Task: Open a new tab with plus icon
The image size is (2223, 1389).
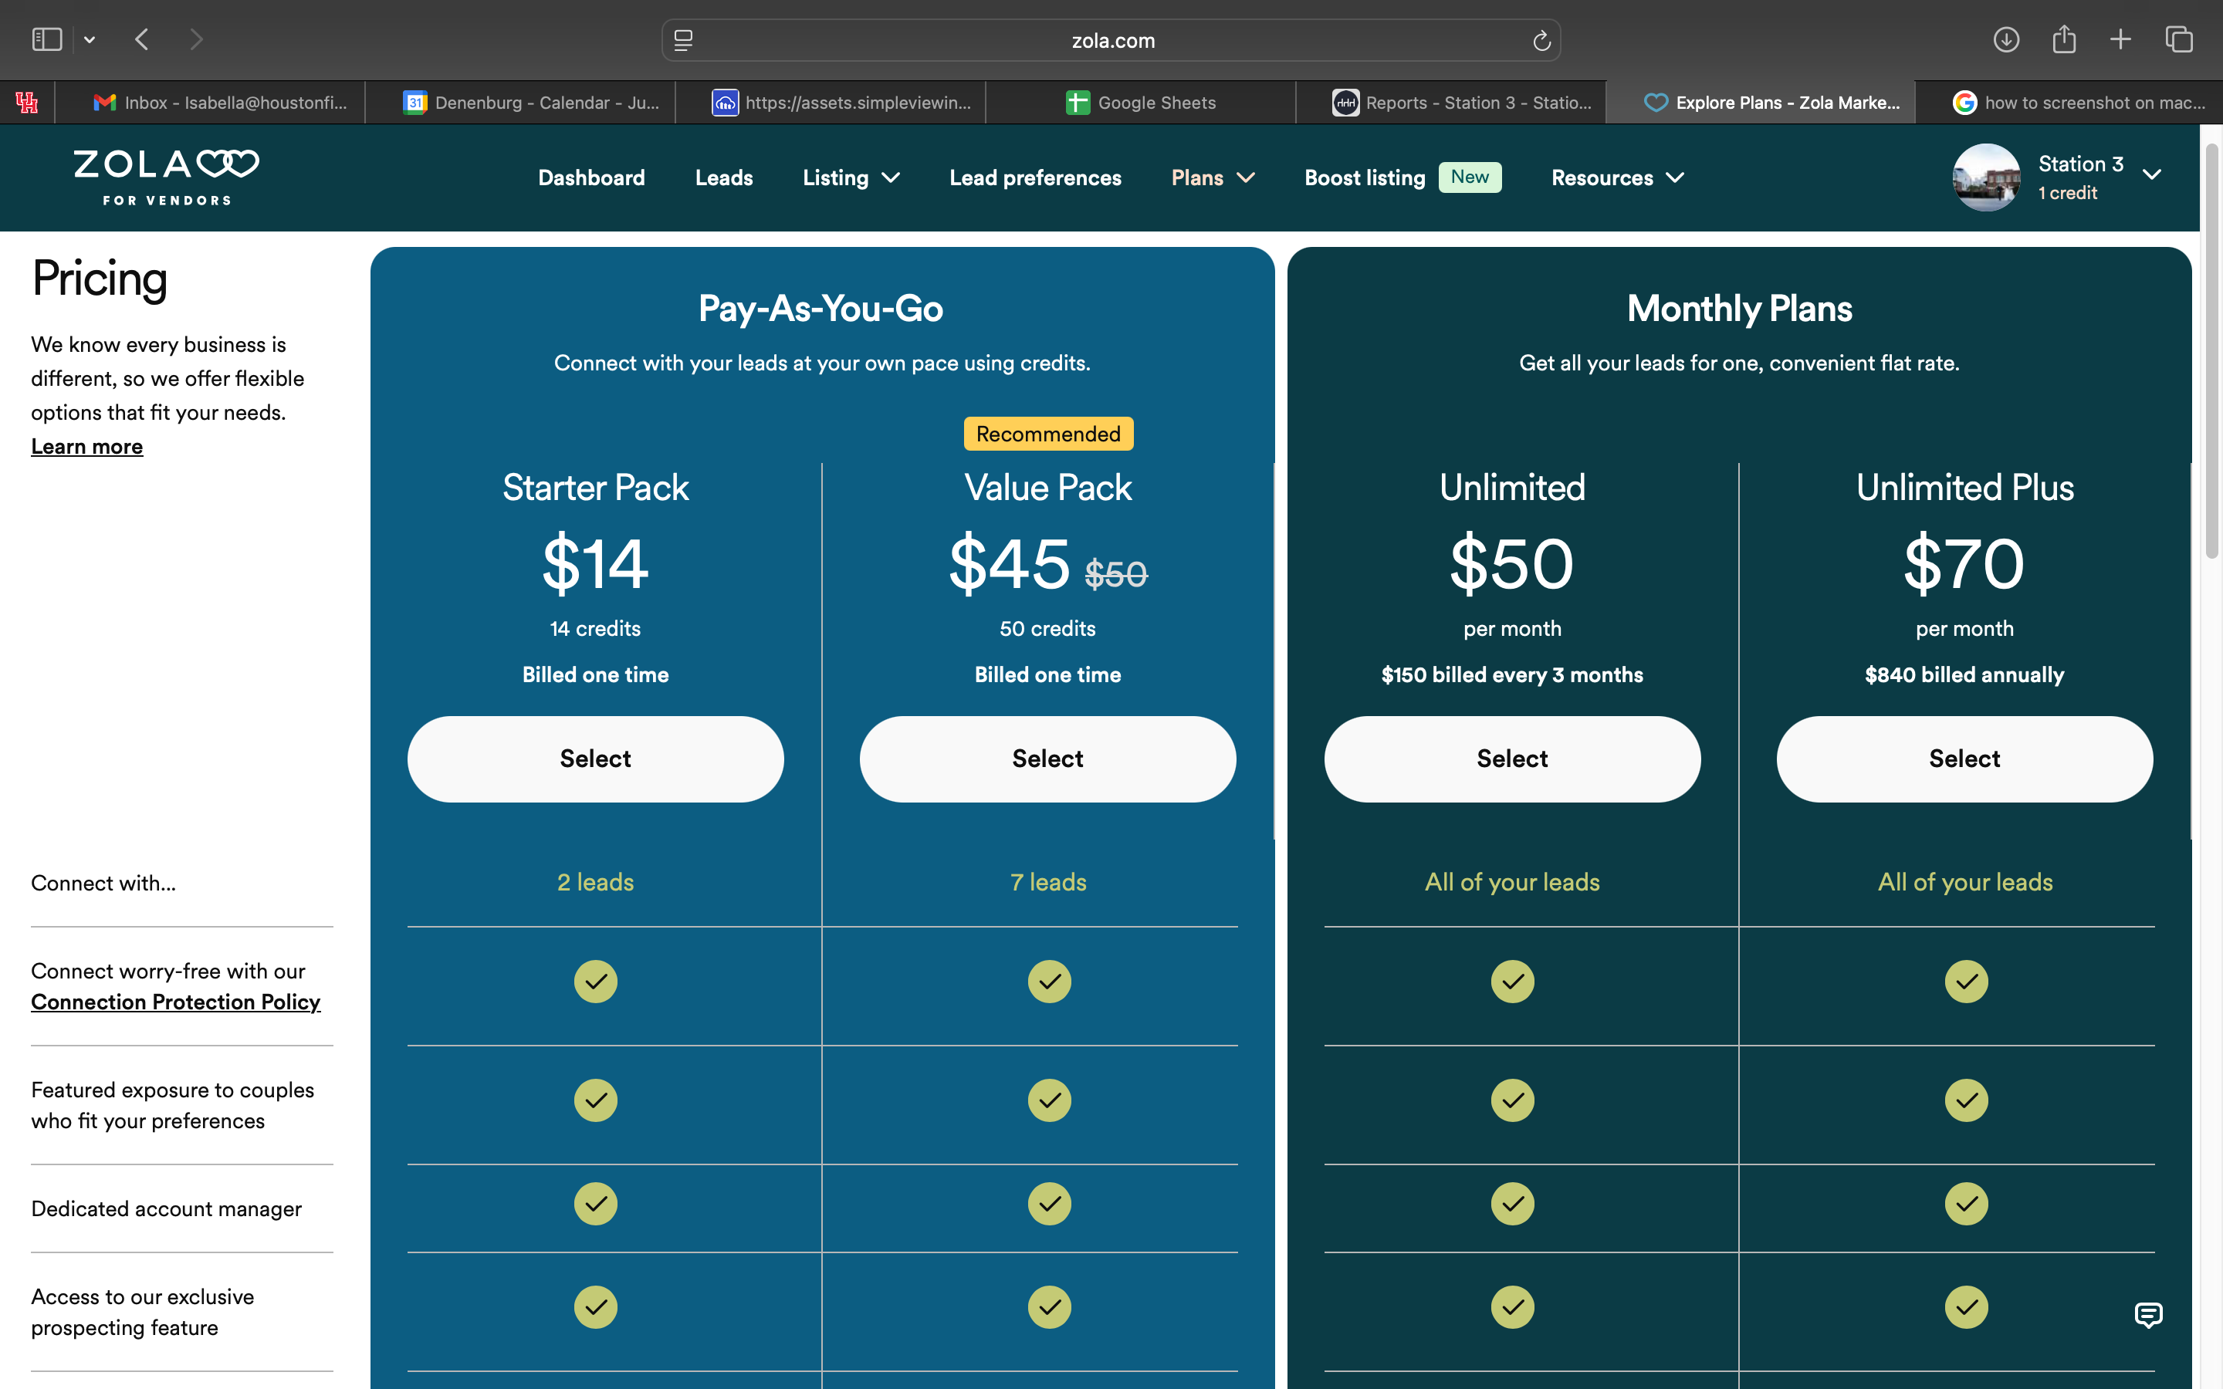Action: [x=2120, y=39]
